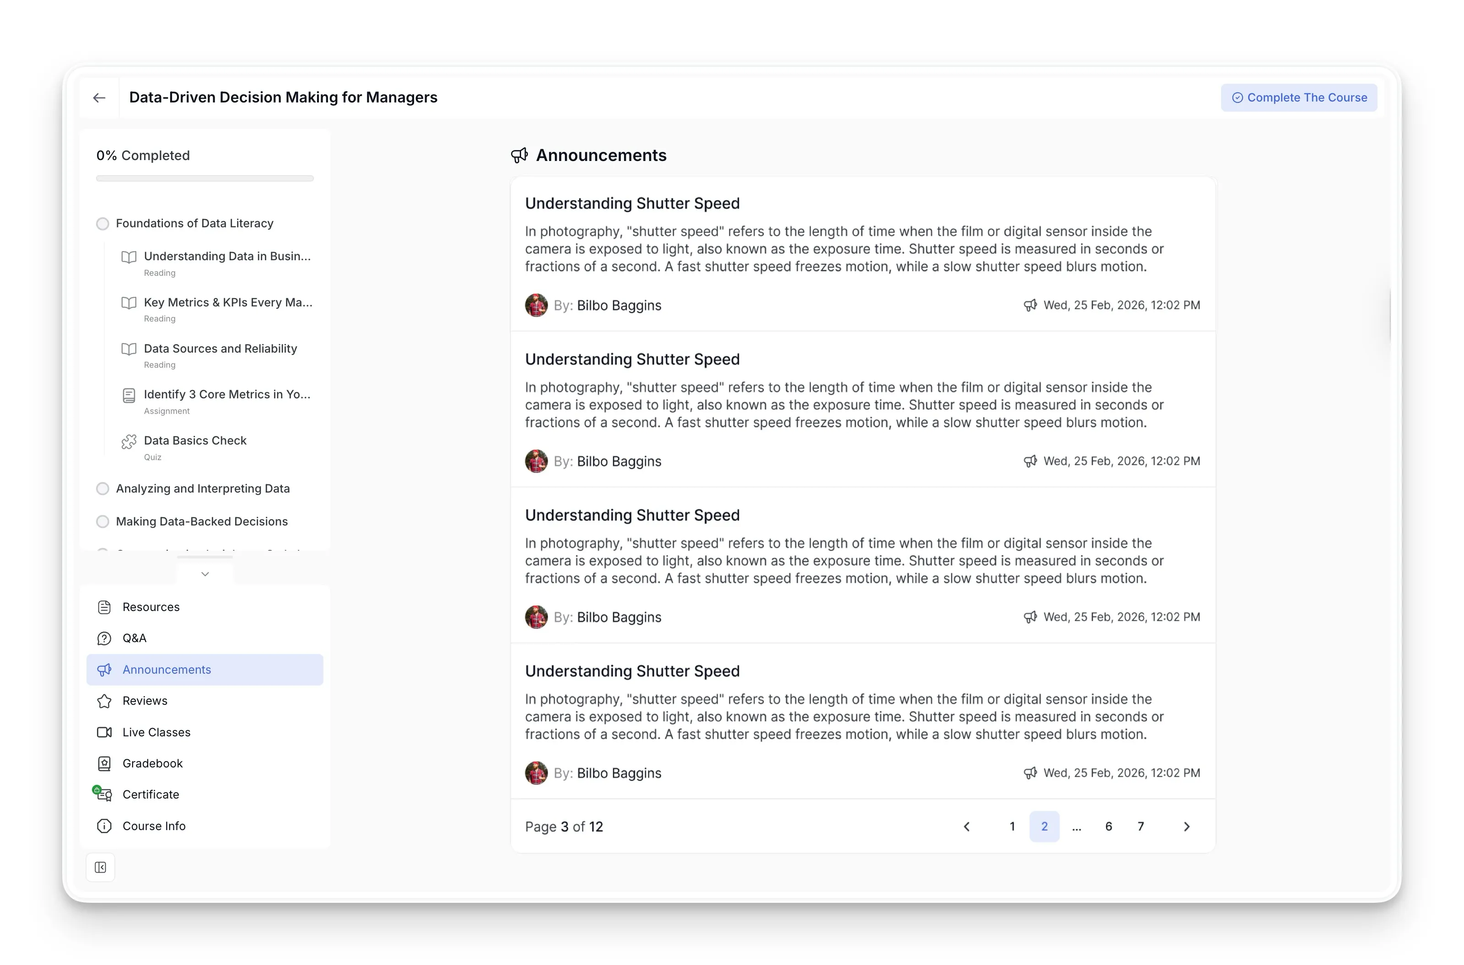The image size is (1464, 965).
Task: Go to next page with right chevron
Action: (x=1186, y=827)
